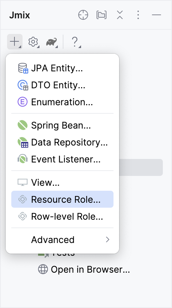Create a new Enumeration
This screenshot has height=308, width=172.
pyautogui.click(x=62, y=102)
